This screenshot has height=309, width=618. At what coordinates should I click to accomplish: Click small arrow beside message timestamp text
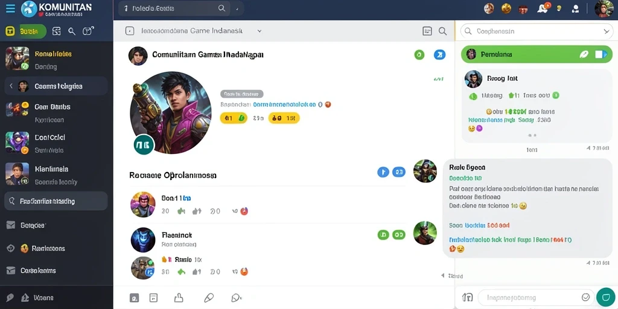click(x=442, y=275)
